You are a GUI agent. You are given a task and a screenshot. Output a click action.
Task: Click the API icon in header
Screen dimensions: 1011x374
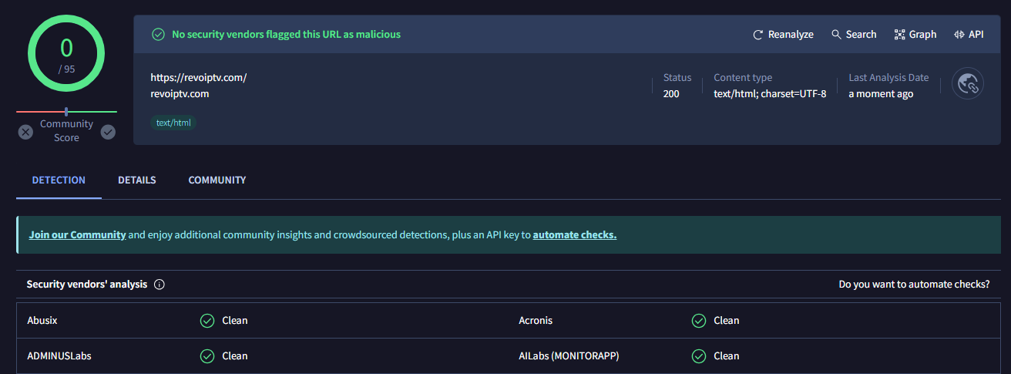[x=959, y=35]
